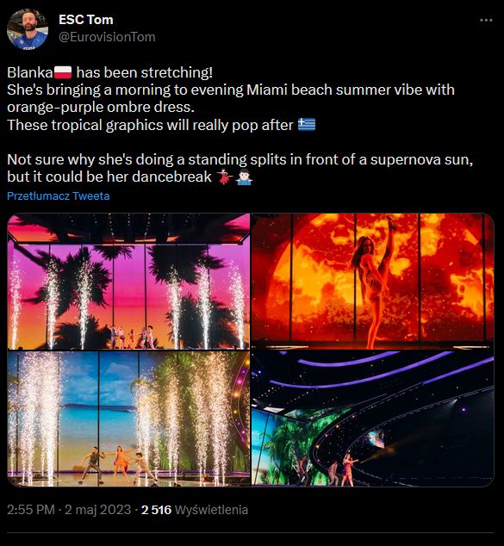
Task: Open the ESC Tom display name
Action: click(85, 20)
